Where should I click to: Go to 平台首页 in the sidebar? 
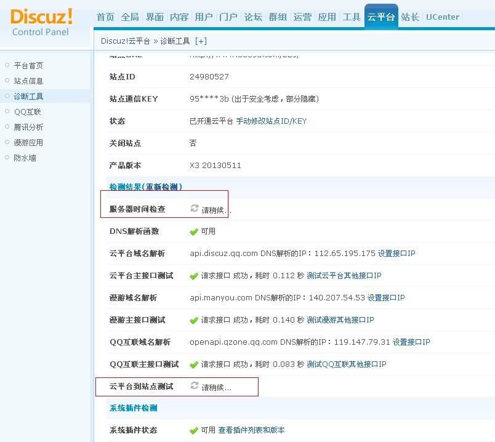[28, 65]
